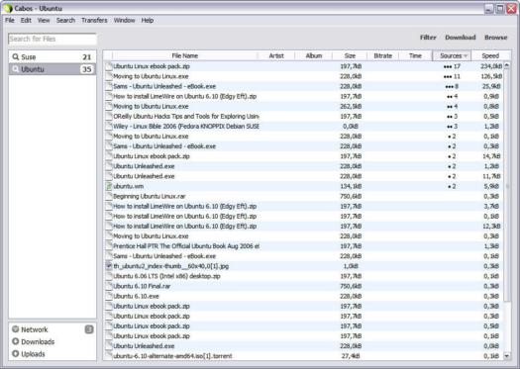Screen dimensions: 520x369
Task: Select Moving to Ubuntu Linux.exe sized 262,5kB
Action: pos(303,106)
